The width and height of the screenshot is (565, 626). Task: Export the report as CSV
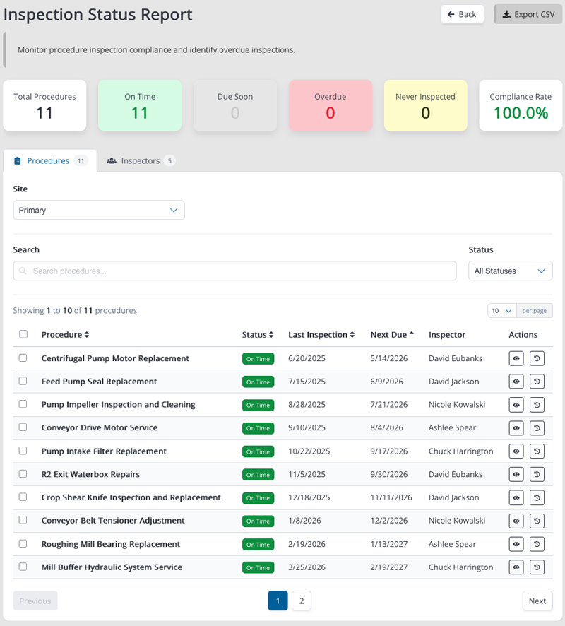[x=528, y=14]
